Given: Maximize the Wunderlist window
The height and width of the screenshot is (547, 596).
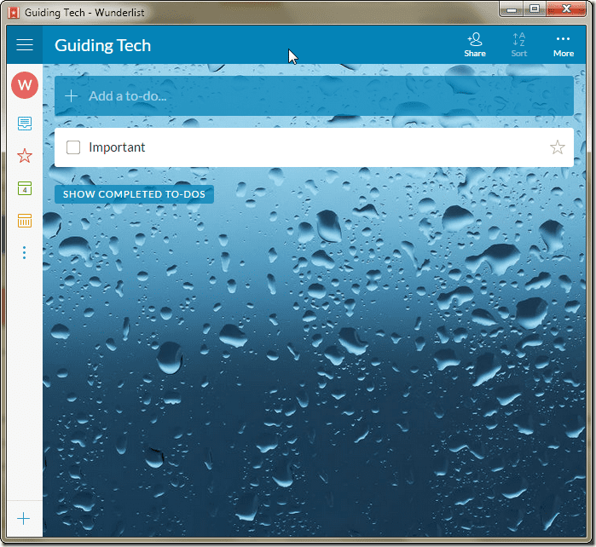Looking at the screenshot, I should tap(535, 9).
